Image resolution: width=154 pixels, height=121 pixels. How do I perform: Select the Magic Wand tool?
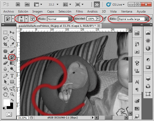(x=12, y=38)
